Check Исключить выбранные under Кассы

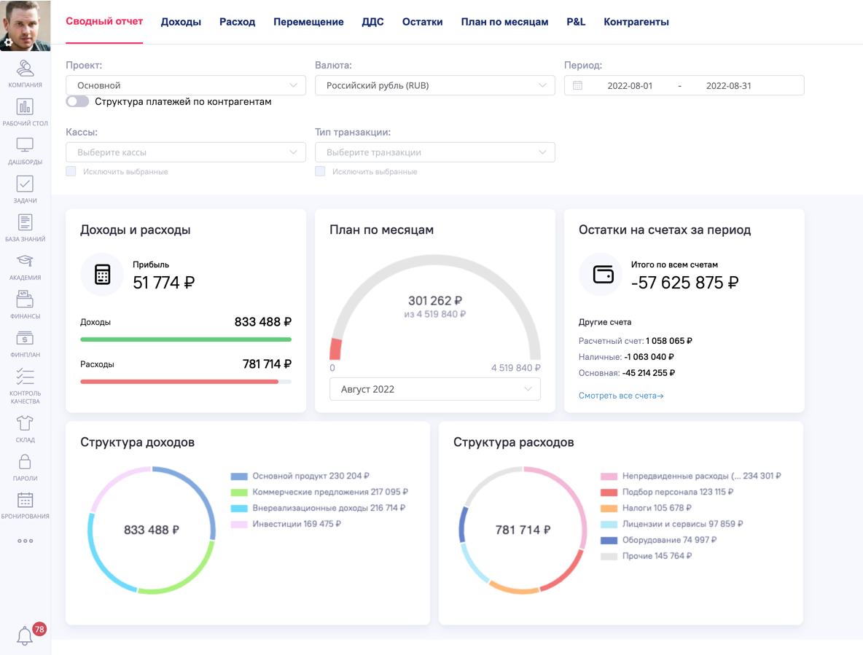71,172
